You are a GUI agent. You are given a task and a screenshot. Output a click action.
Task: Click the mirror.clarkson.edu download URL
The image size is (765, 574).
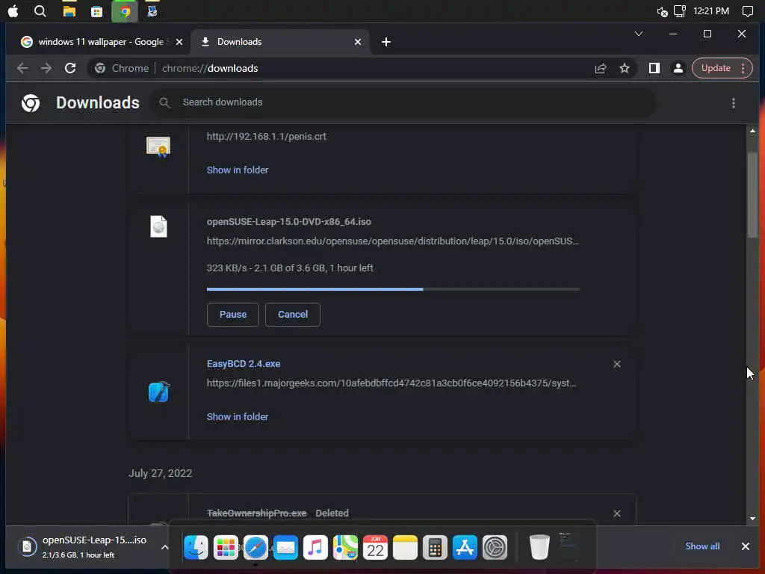click(393, 241)
